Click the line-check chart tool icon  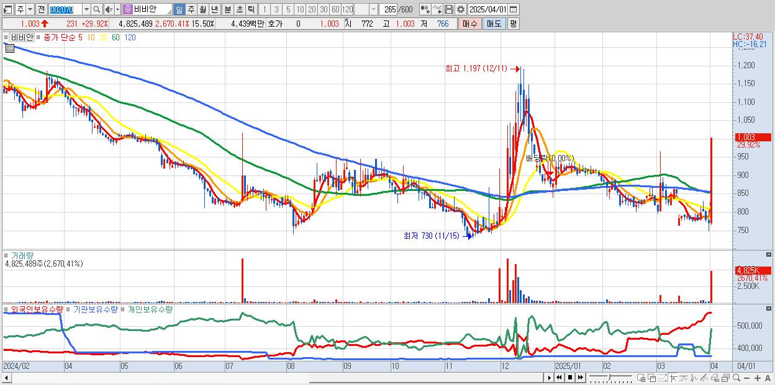437,9
